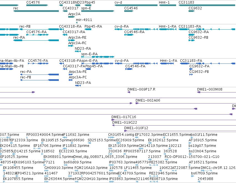Image resolution: width=236 pixels, height=183 pixels.
Task: Select the LP11465.5prime EST label
Action: coord(138,168)
